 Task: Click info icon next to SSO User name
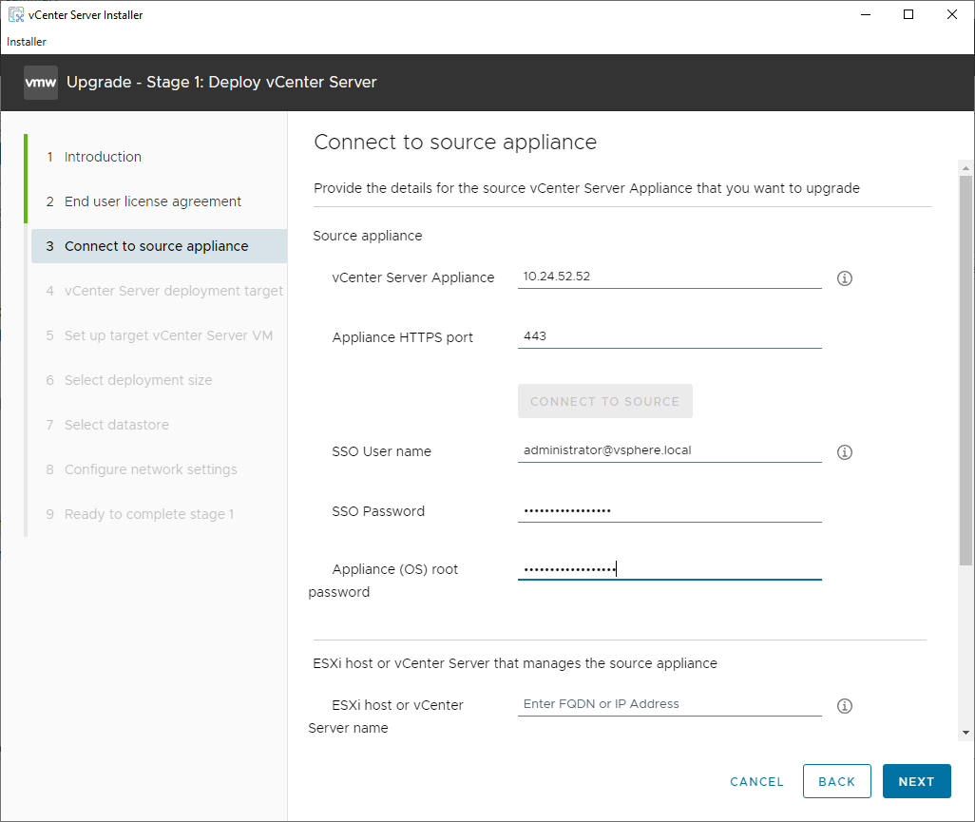844,452
